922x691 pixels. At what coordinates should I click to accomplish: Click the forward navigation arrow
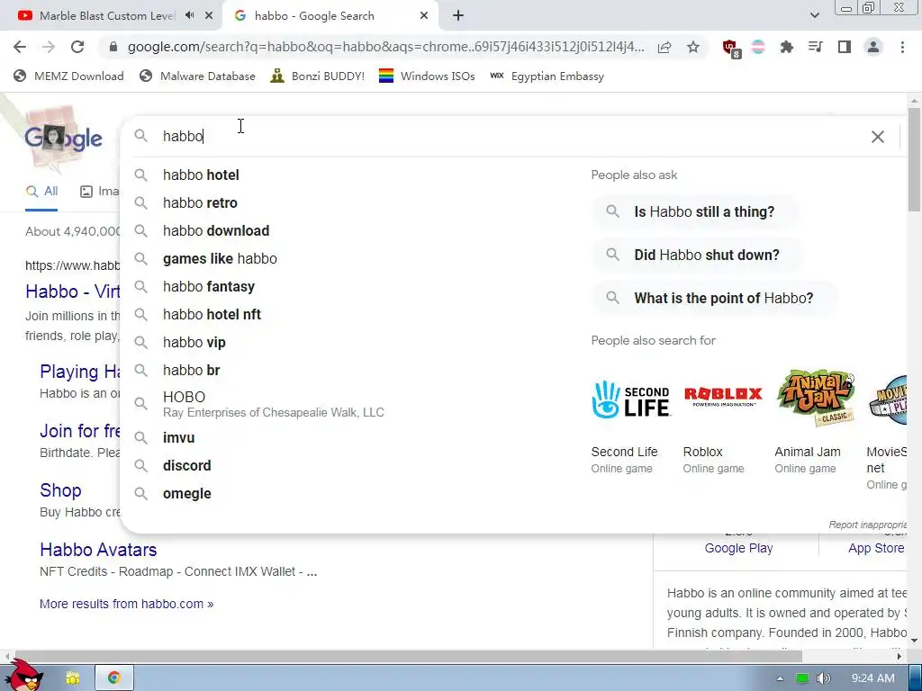[x=49, y=47]
